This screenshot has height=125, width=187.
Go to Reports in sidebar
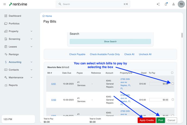[x=13, y=85]
